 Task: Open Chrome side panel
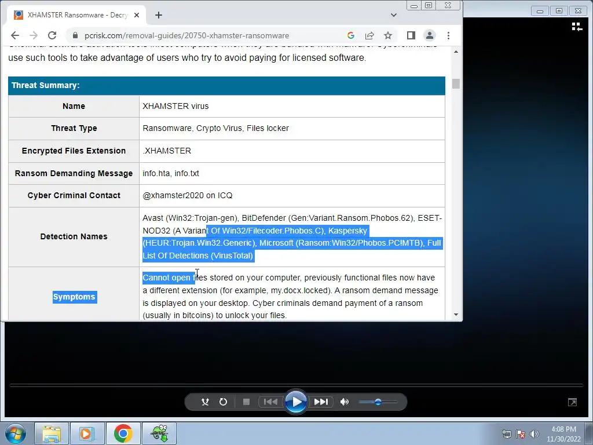coord(411,35)
